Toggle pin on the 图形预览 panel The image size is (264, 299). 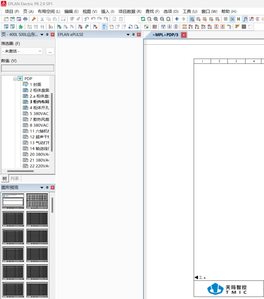(x=47, y=188)
